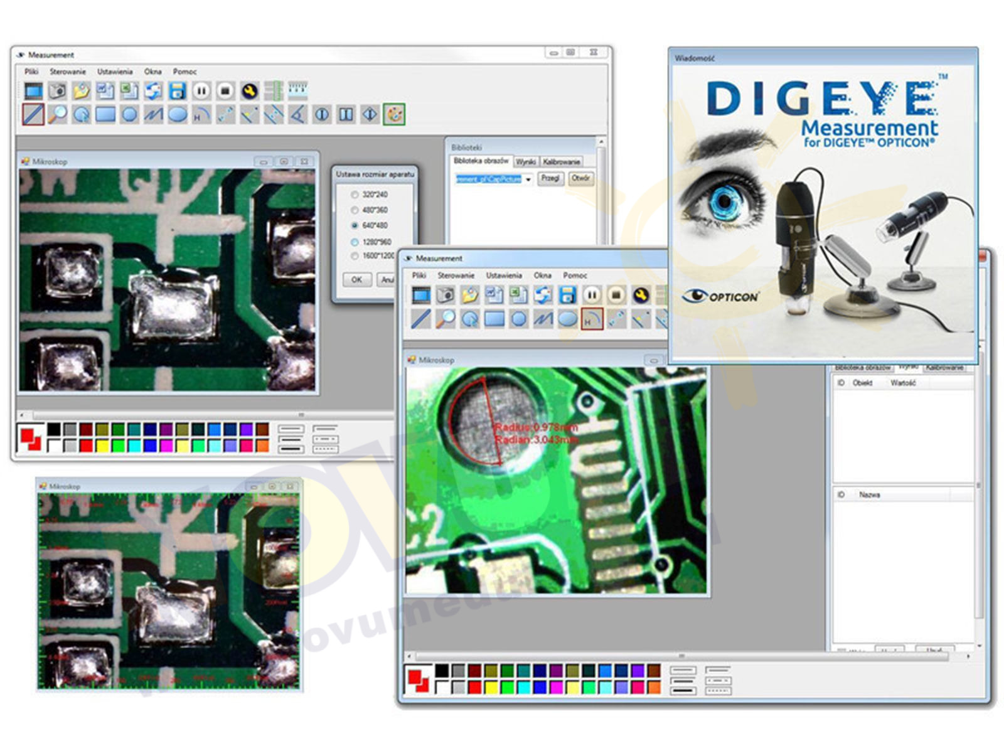
Task: Select the 480*360 resolution option
Action: tap(370, 210)
